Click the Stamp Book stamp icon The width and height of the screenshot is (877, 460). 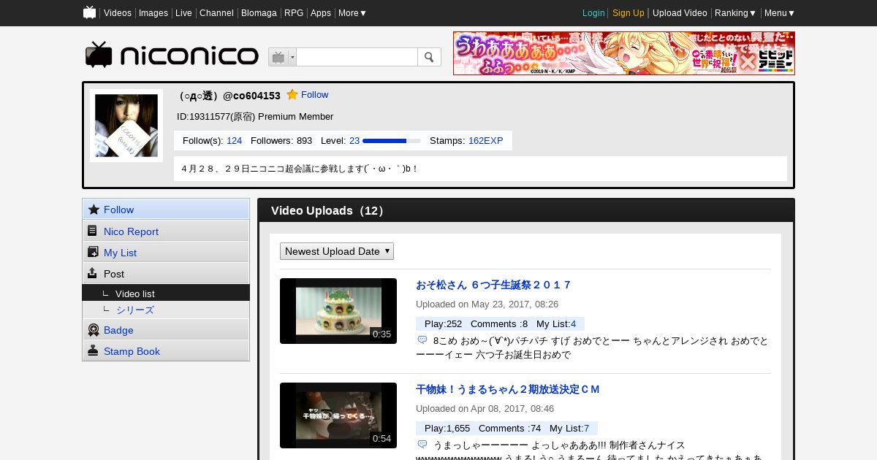pyautogui.click(x=93, y=350)
